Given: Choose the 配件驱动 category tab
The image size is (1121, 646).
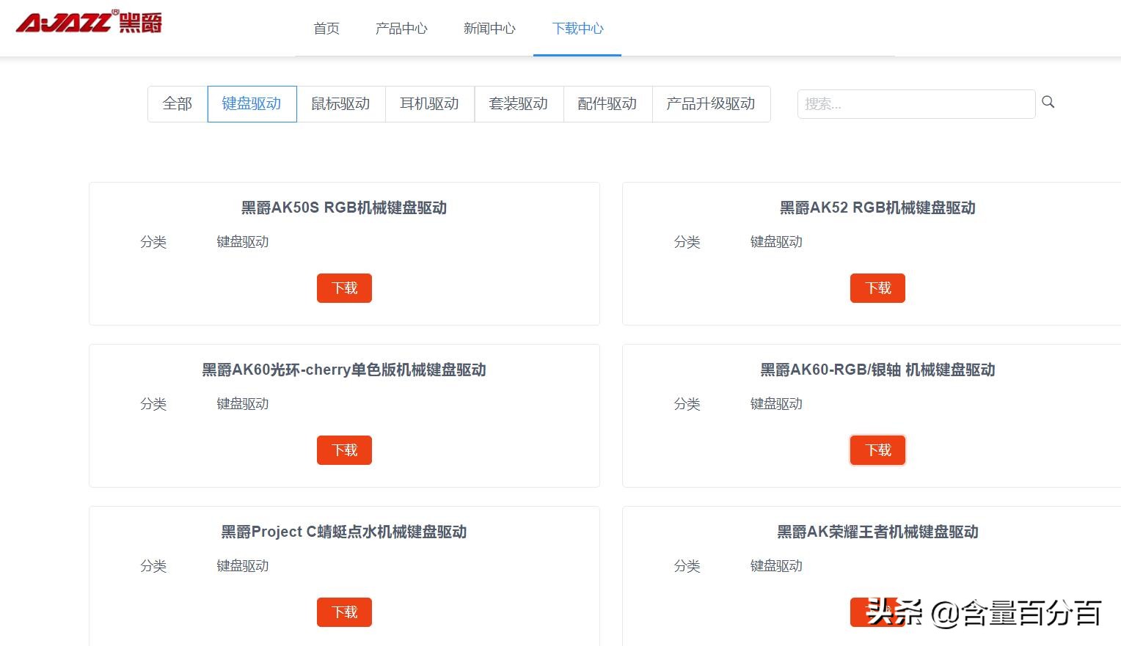Looking at the screenshot, I should [607, 104].
